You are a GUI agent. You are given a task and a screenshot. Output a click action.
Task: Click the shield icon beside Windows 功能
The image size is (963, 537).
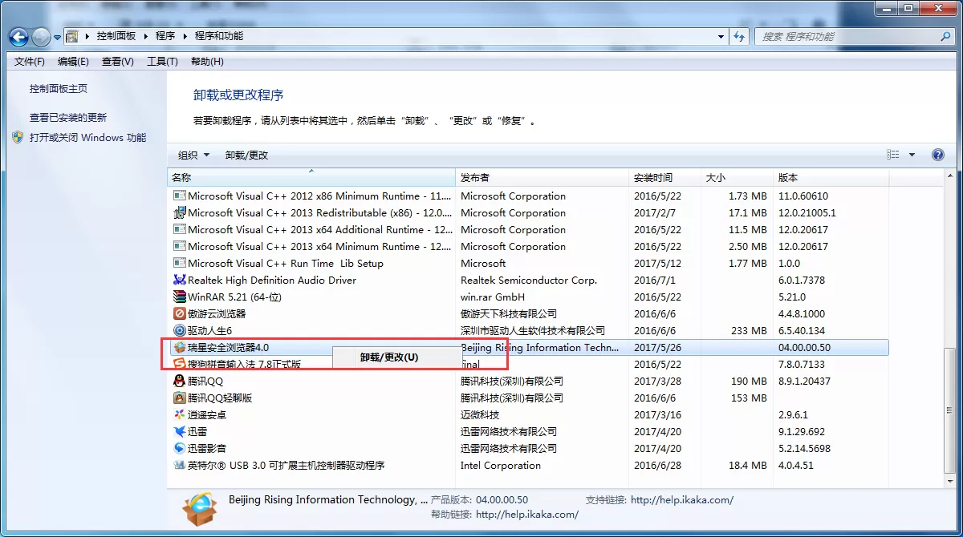18,137
